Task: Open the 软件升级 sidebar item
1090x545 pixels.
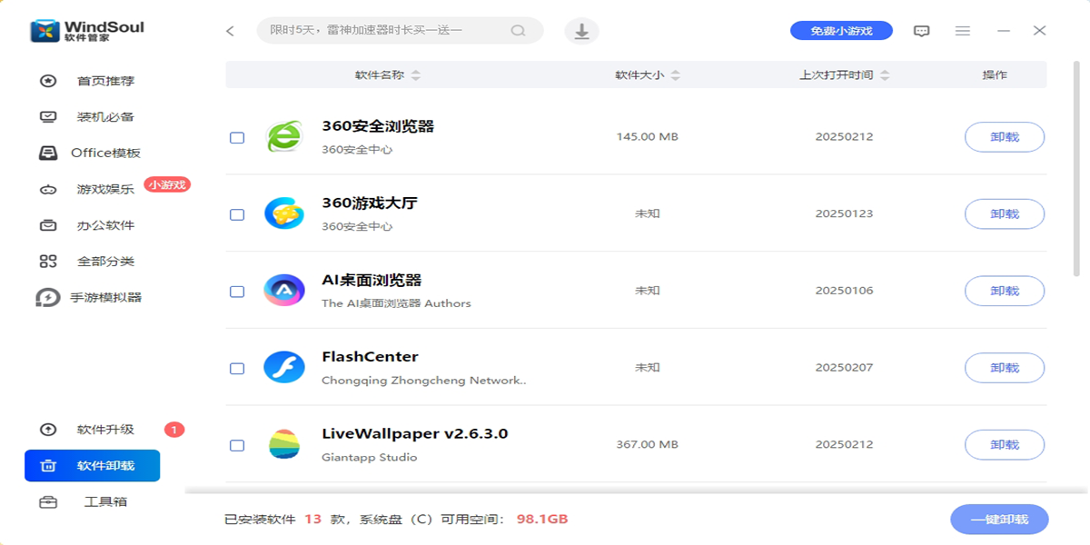Action: (x=105, y=430)
